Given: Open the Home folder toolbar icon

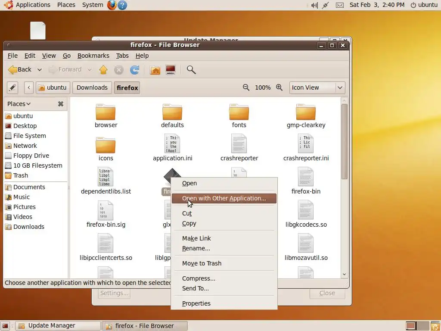Looking at the screenshot, I should (155, 69).
